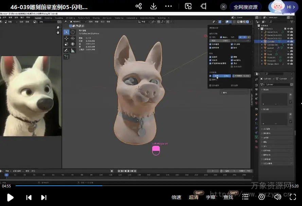Click the Cursor tool icon
Image resolution: width=302 pixels, height=206 pixels.
pos(73,32)
